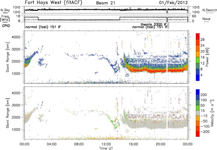Click the "Time UT" axis title
The image size is (217, 150).
(x=106, y=148)
